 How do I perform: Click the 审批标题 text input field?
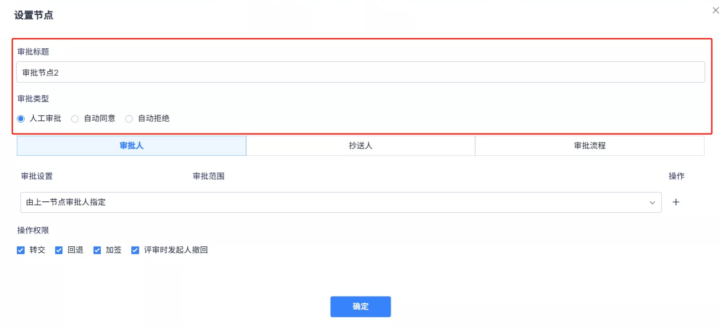pos(360,72)
